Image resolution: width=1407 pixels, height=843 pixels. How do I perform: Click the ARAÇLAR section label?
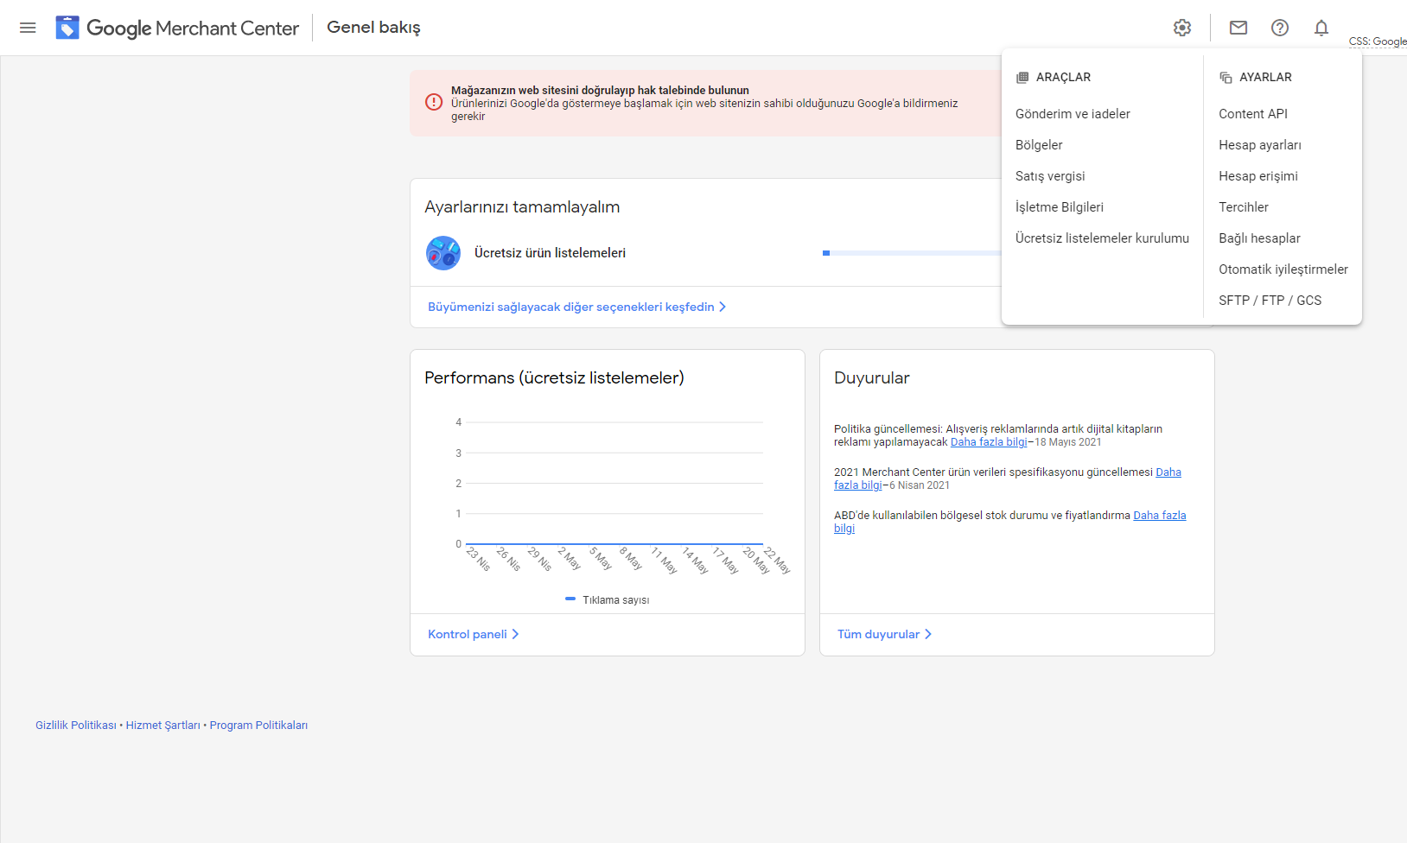click(1063, 77)
